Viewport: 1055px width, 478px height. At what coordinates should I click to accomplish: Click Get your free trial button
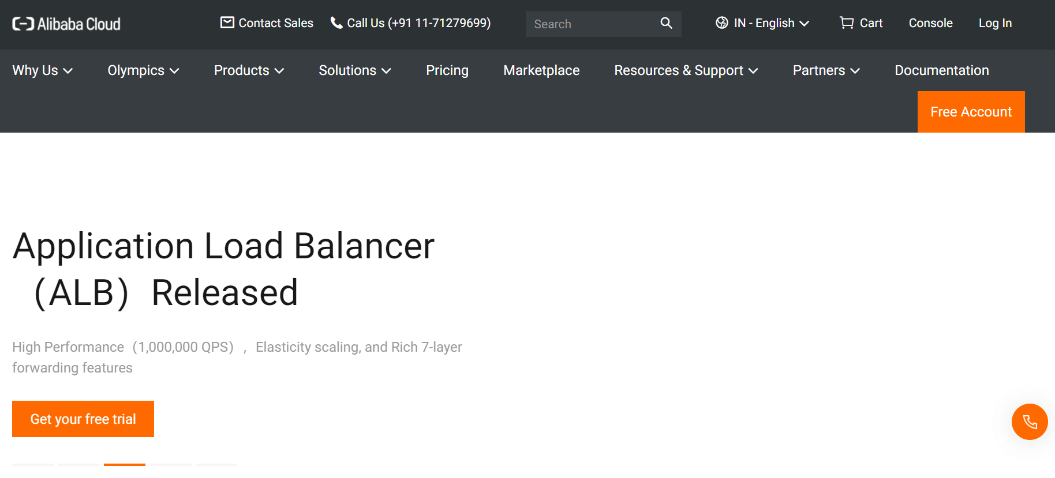(83, 419)
